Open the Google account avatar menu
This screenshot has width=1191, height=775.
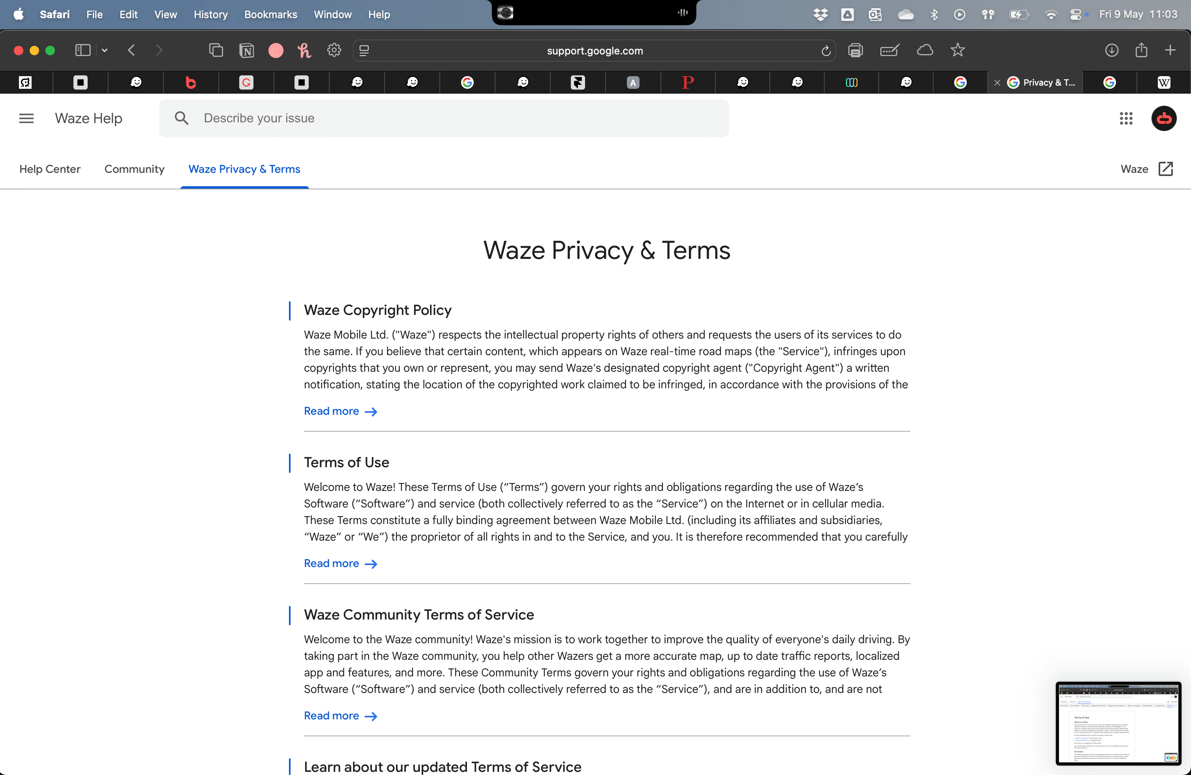click(x=1163, y=118)
